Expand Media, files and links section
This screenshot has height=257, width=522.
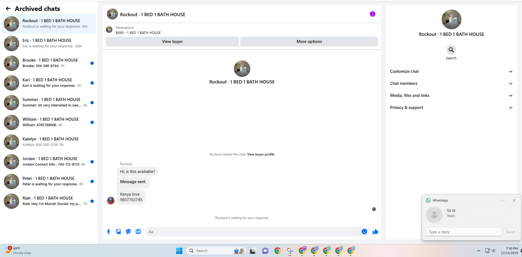point(451,96)
